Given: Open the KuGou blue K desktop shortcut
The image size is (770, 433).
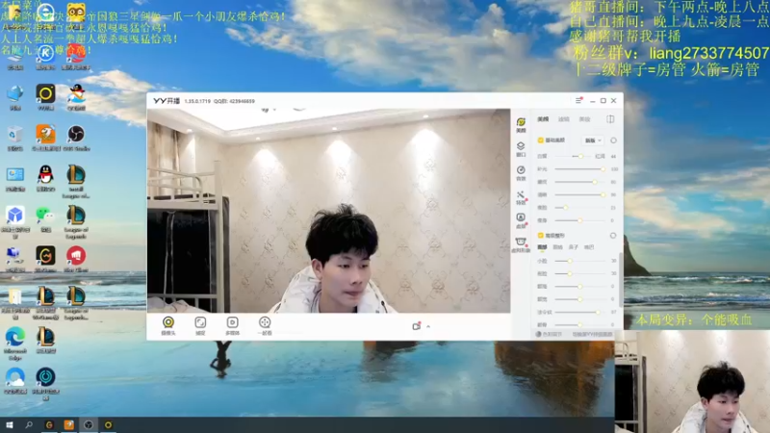Looking at the screenshot, I should point(45,57).
